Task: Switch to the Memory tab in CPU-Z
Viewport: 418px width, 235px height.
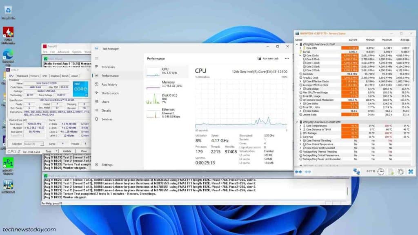Action: [x=35, y=76]
